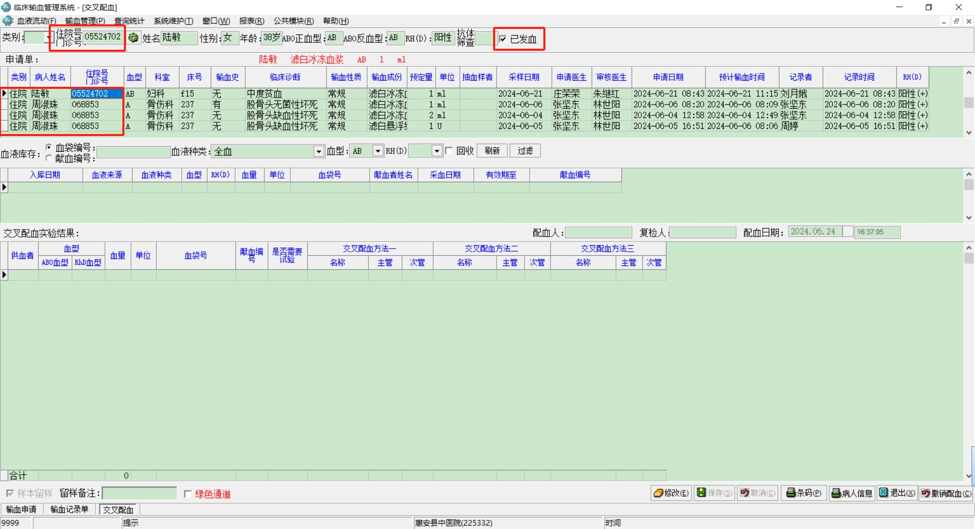Click the 住院号 input field showing 05524702
This screenshot has height=529, width=975.
tap(103, 37)
